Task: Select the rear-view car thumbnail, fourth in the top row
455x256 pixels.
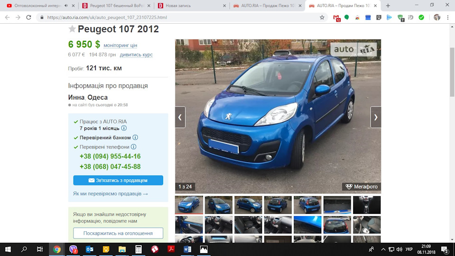Action: click(x=278, y=205)
